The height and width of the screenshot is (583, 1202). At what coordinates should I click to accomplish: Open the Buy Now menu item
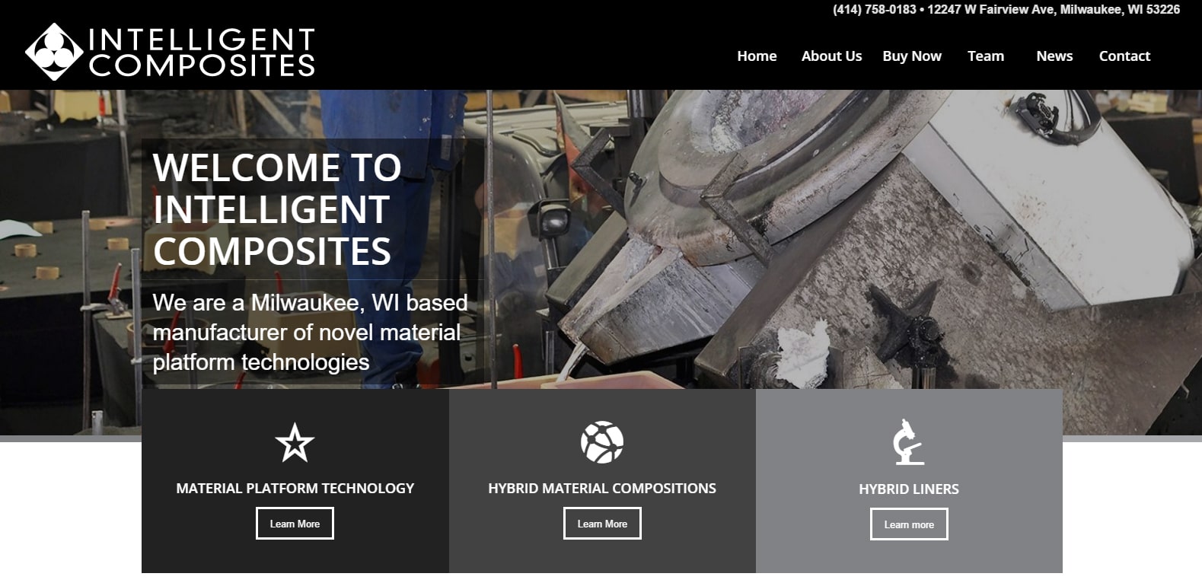(x=912, y=56)
